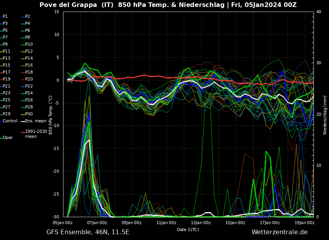Click "P24" in the legend
Image resolution: width=329 pixels, height=240 pixels.
pyautogui.click(x=27, y=93)
